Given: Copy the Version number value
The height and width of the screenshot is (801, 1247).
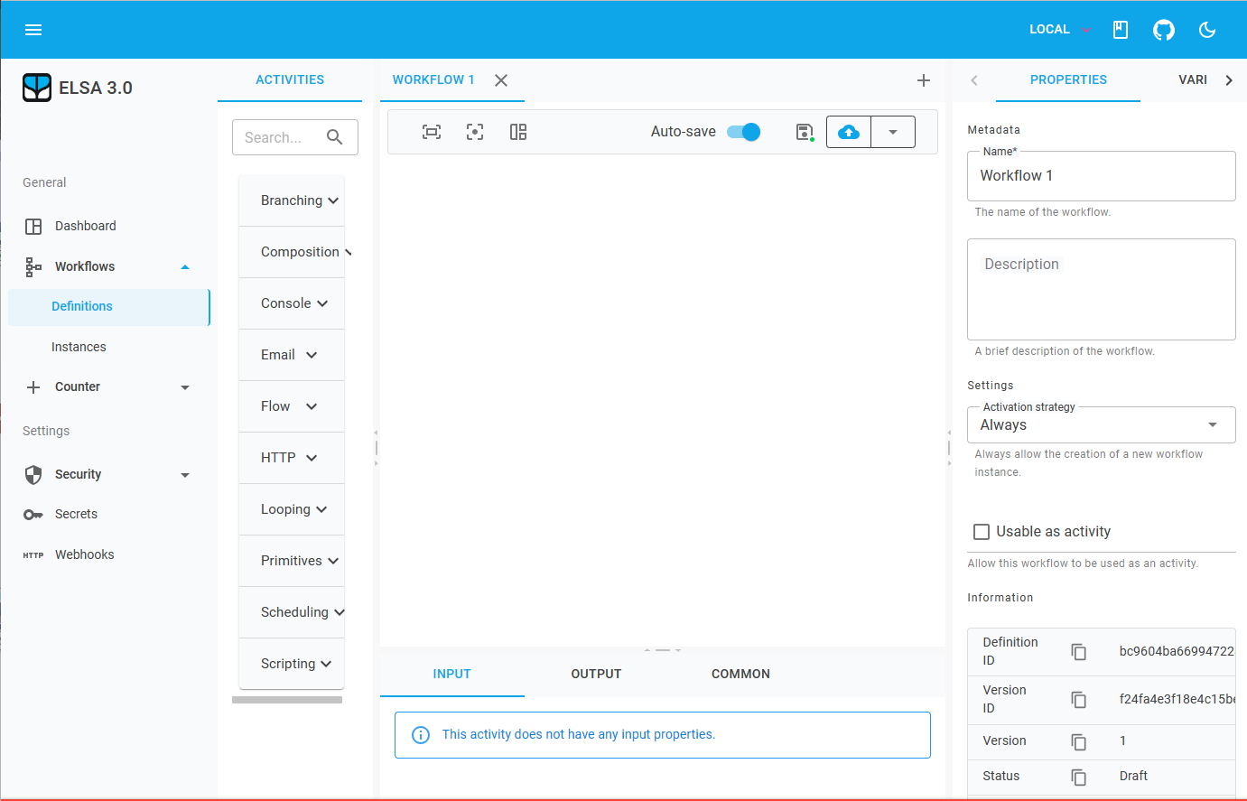Looking at the screenshot, I should [1079, 741].
